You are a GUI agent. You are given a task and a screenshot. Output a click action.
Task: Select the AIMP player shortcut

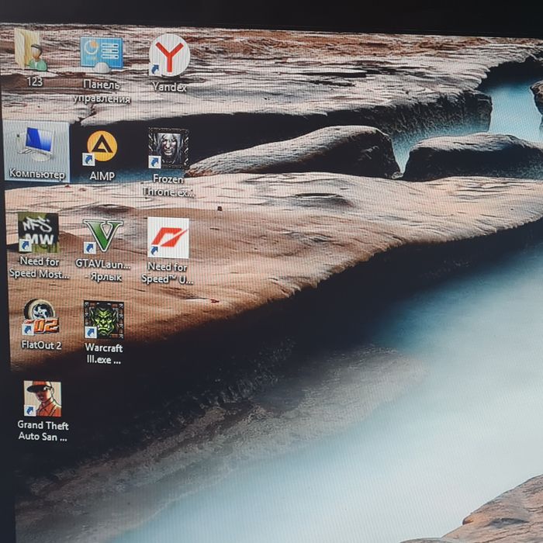click(x=100, y=148)
